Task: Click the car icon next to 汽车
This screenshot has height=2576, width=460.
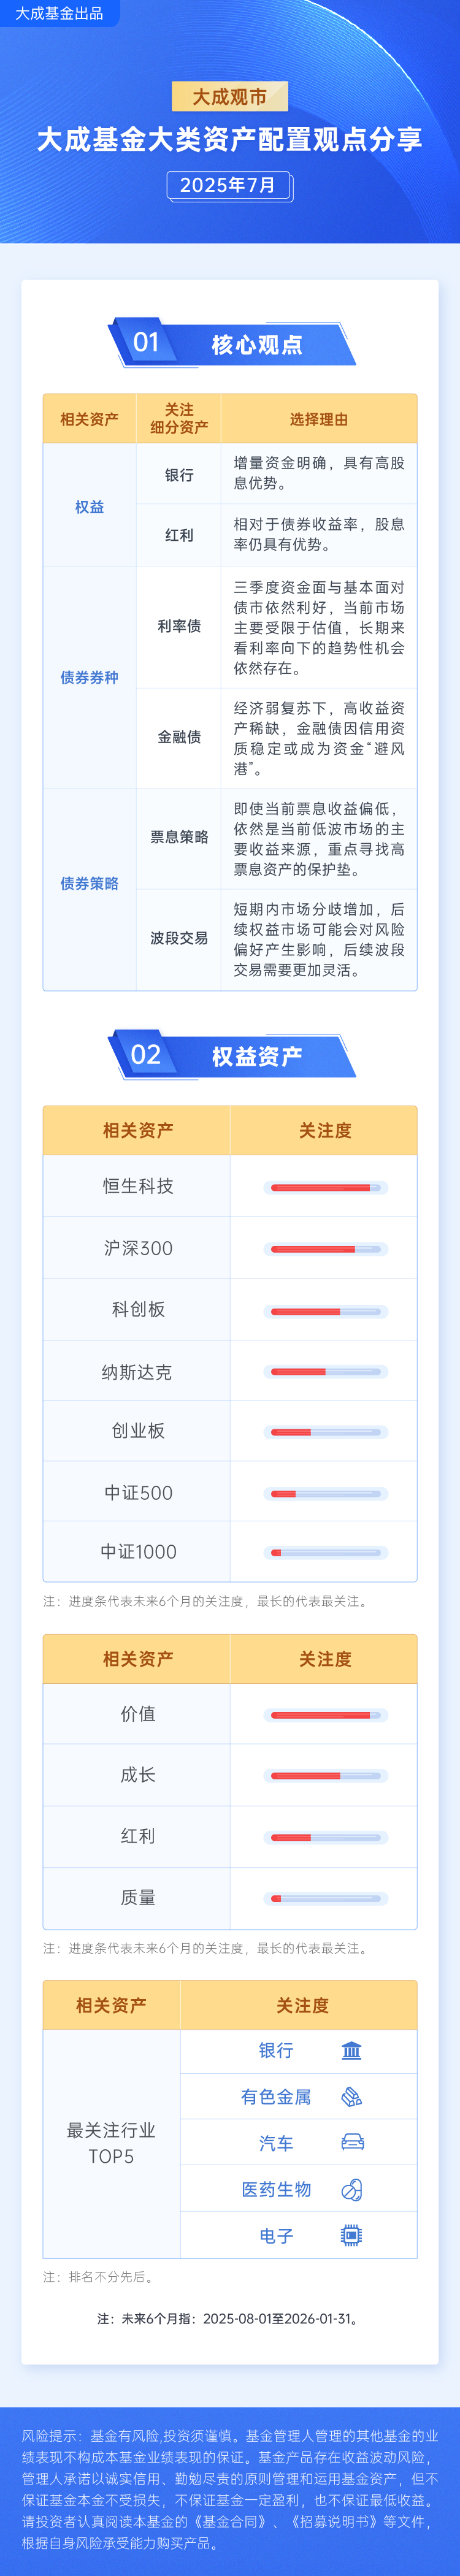Action: [352, 2143]
